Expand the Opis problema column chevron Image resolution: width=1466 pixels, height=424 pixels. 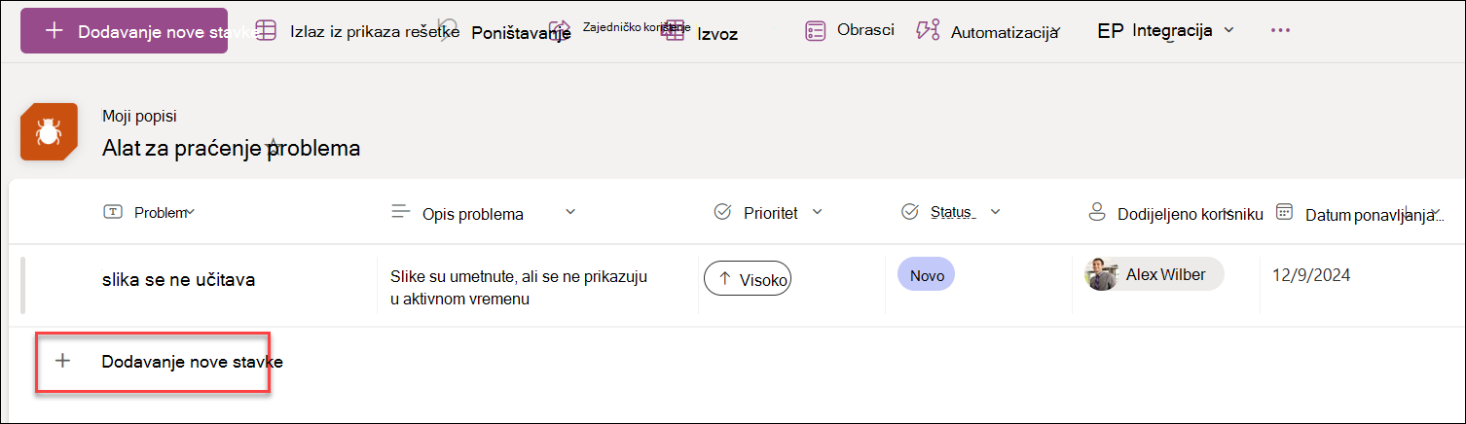pyautogui.click(x=570, y=211)
